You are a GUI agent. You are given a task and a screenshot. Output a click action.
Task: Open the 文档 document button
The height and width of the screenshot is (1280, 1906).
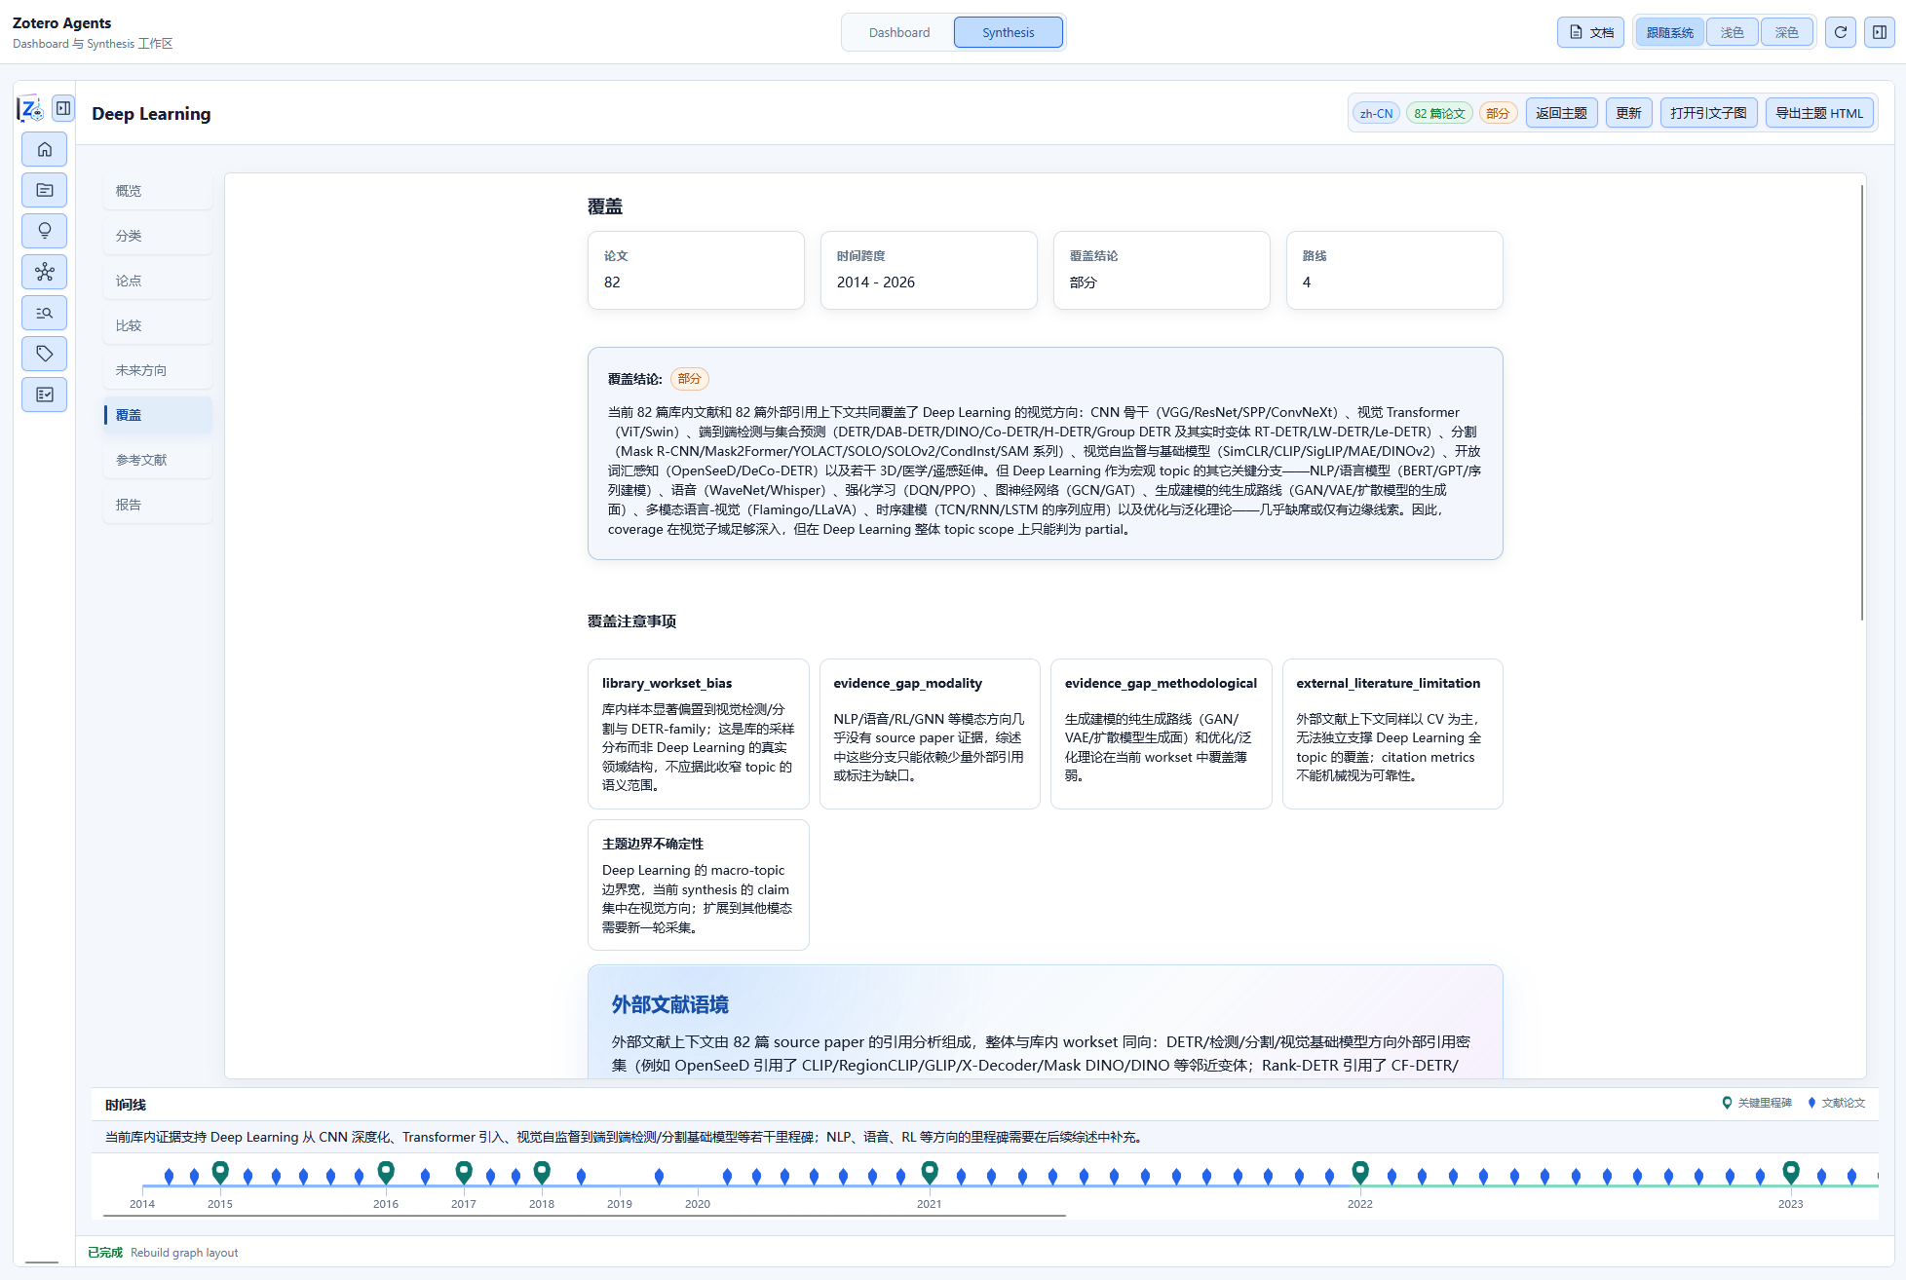pyautogui.click(x=1590, y=32)
